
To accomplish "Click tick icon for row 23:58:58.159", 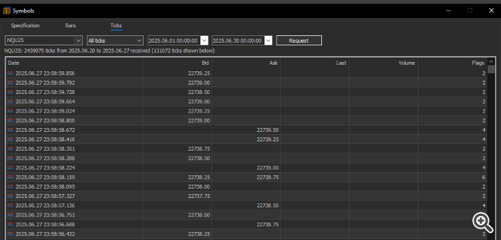I will (10, 177).
